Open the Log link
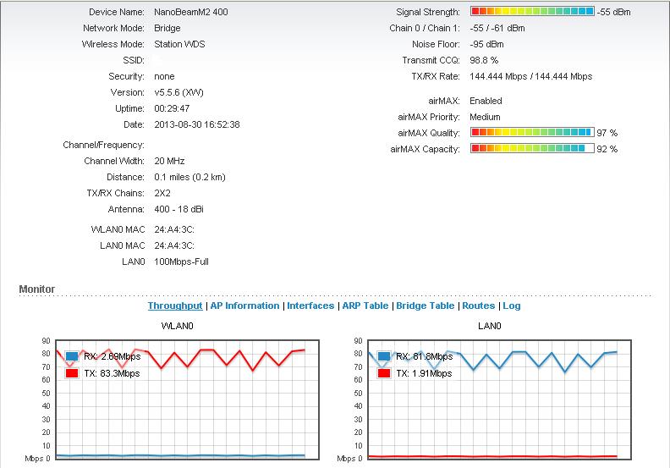 pos(511,306)
